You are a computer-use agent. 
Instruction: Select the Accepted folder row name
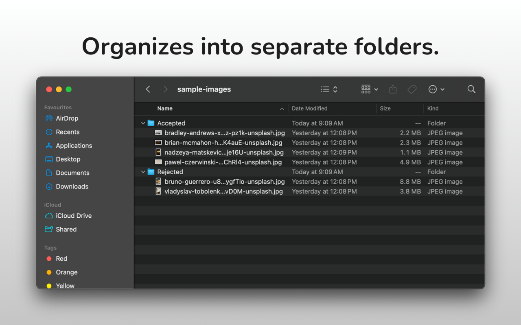click(x=171, y=123)
